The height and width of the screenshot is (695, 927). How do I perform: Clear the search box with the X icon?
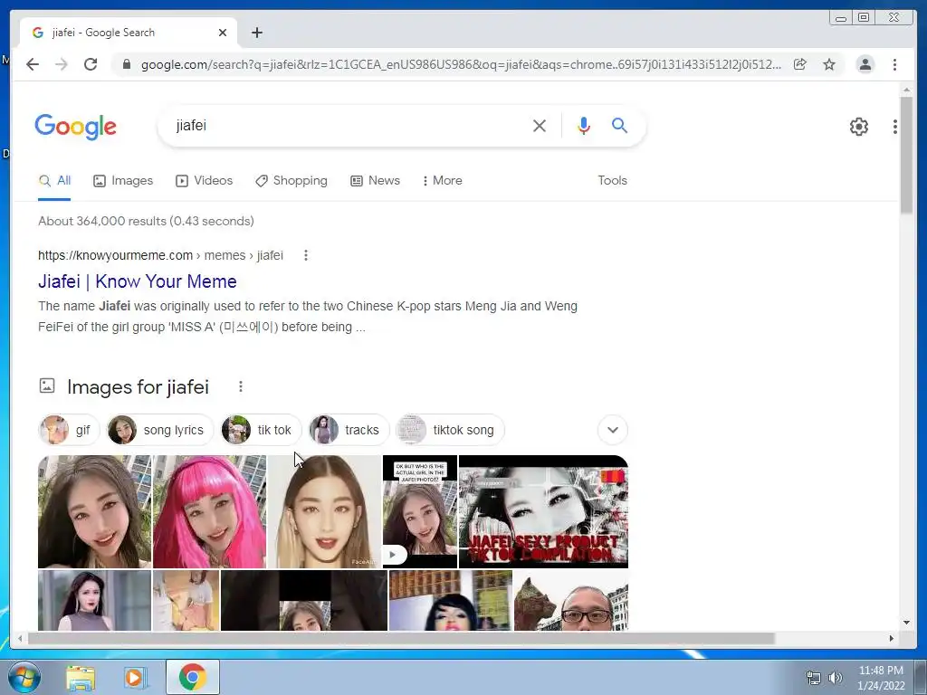coord(540,126)
